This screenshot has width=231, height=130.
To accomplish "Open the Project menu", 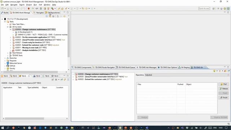I will click(x=29, y=5).
